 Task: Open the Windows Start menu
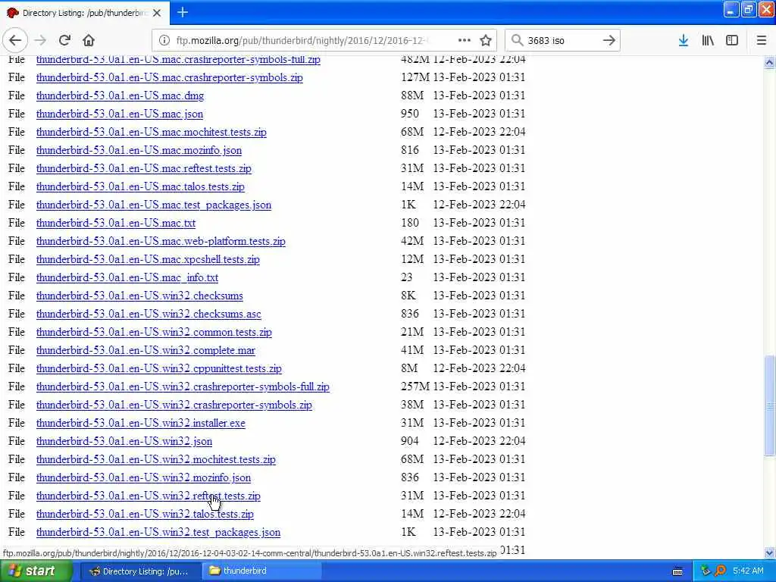(36, 571)
